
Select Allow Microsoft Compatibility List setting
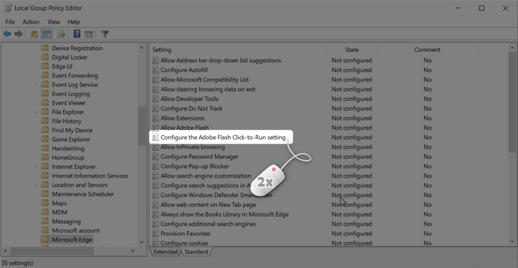pyautogui.click(x=204, y=80)
